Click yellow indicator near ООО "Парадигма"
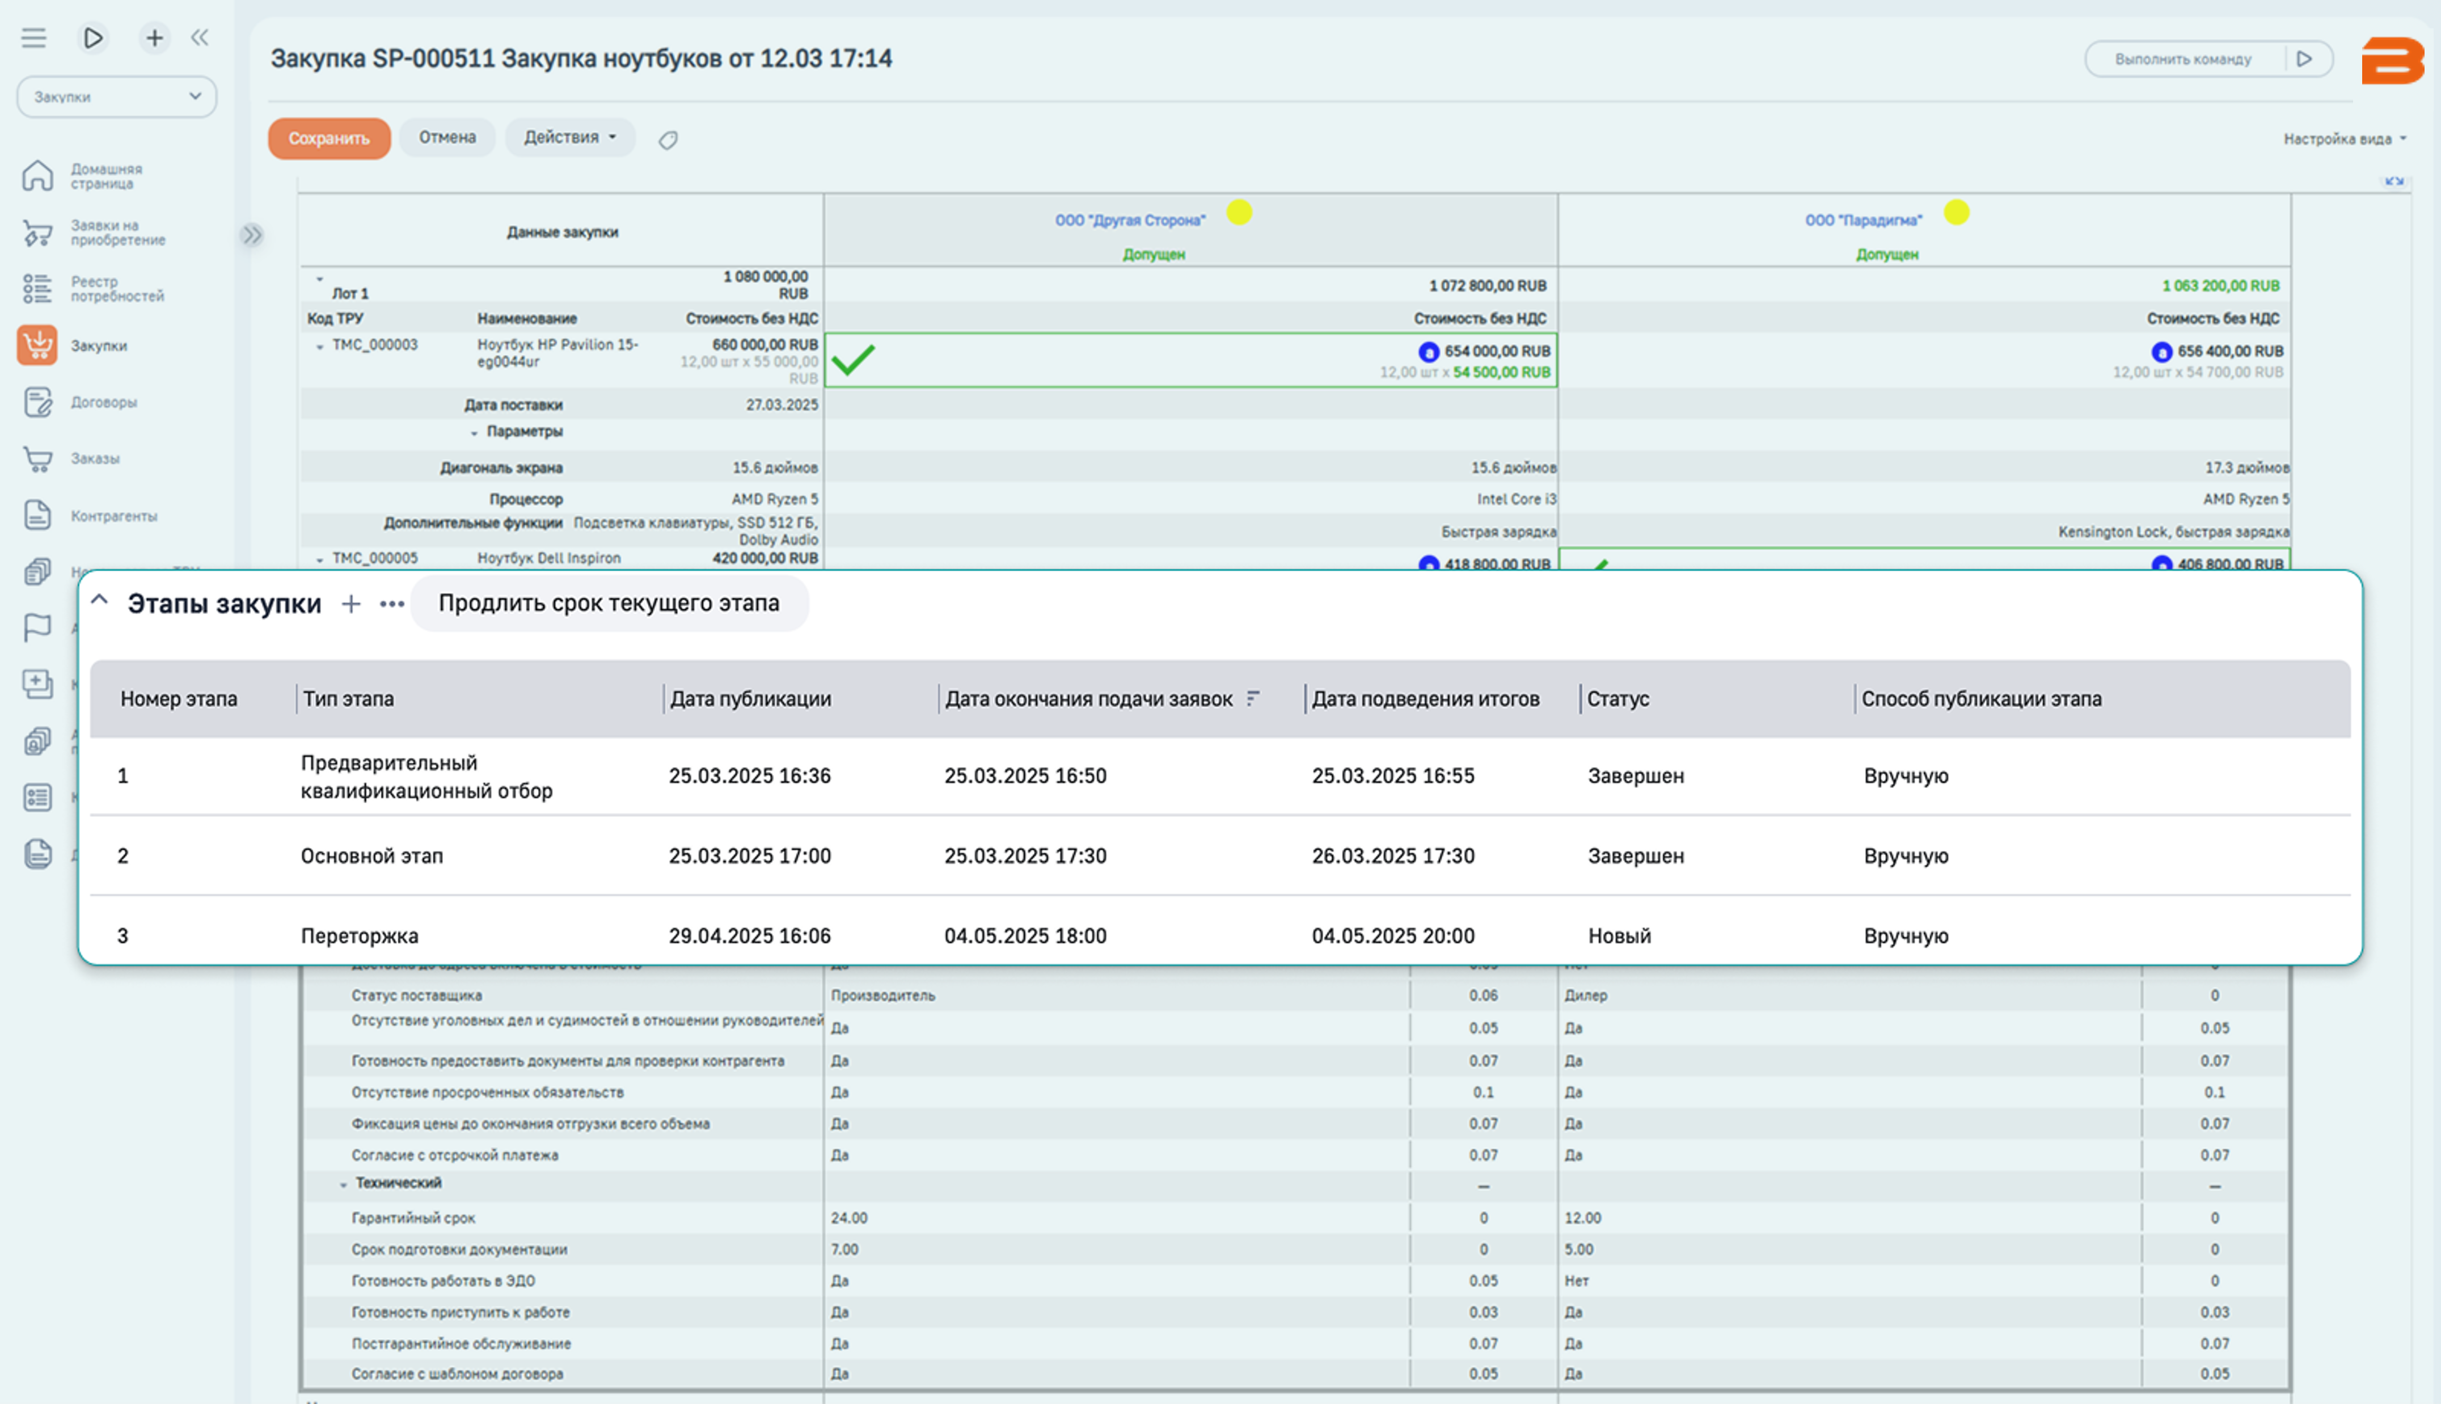The height and width of the screenshot is (1404, 2441). [x=1956, y=212]
